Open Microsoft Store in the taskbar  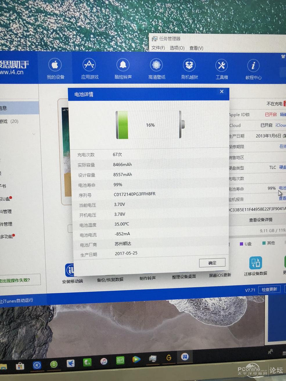pos(20,366)
